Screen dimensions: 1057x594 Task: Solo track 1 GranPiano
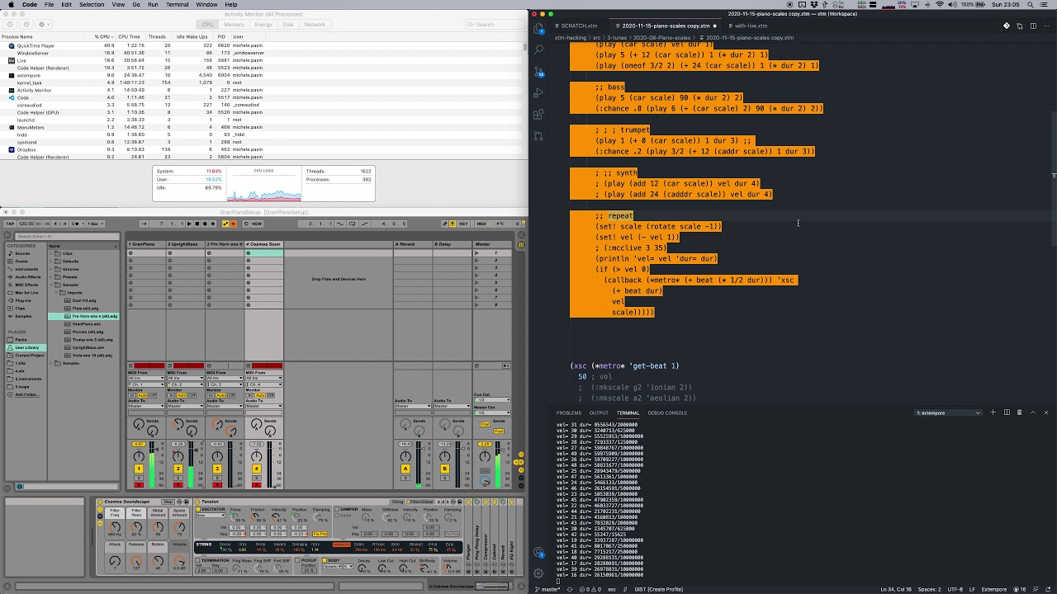point(139,478)
